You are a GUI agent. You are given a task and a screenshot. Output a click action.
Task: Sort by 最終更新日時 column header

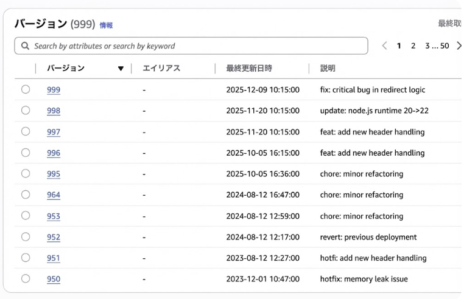248,69
